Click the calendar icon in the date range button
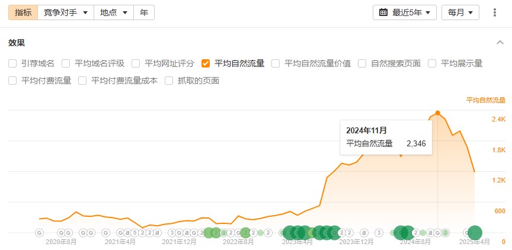Viewport: 512px width, 250px height. (x=383, y=12)
